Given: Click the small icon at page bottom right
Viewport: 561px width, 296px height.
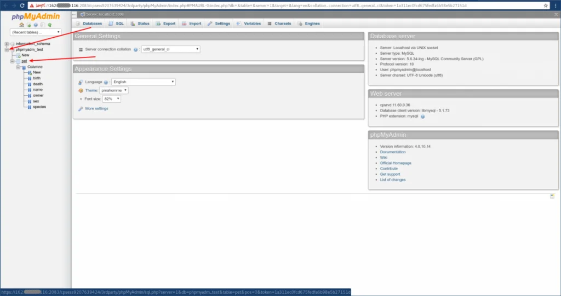Looking at the screenshot, I should (552, 196).
